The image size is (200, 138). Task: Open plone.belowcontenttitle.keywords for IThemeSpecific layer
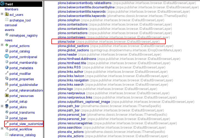82,16
